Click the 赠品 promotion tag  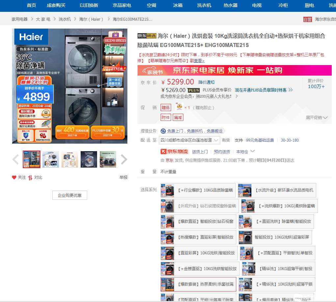(x=166, y=108)
